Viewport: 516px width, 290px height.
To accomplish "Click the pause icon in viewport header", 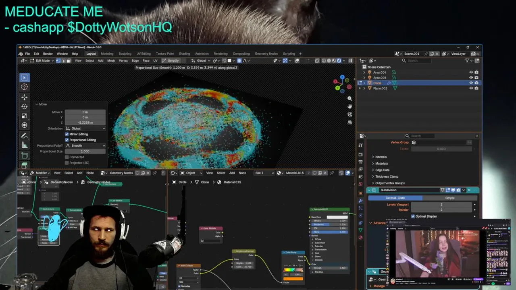I will point(351,61).
